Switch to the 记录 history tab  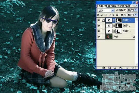(121, 6)
